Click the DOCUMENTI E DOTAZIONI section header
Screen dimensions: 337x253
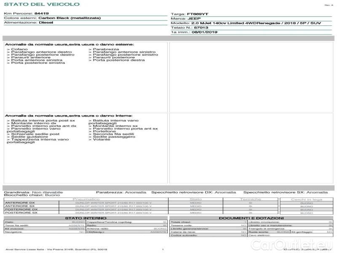click(251, 218)
